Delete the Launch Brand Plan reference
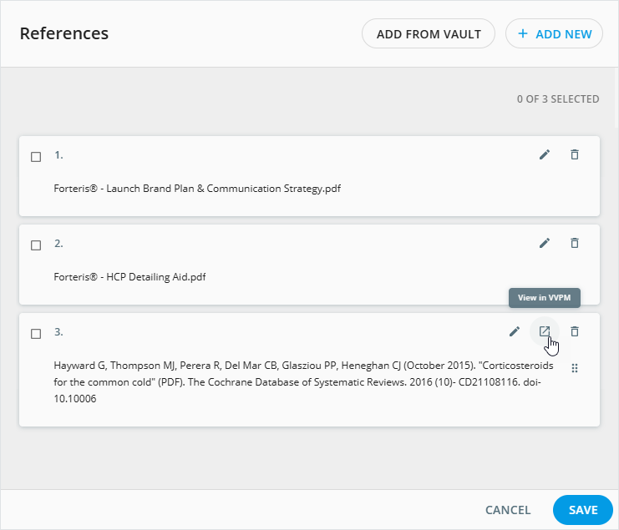This screenshot has height=530, width=619. pos(574,154)
